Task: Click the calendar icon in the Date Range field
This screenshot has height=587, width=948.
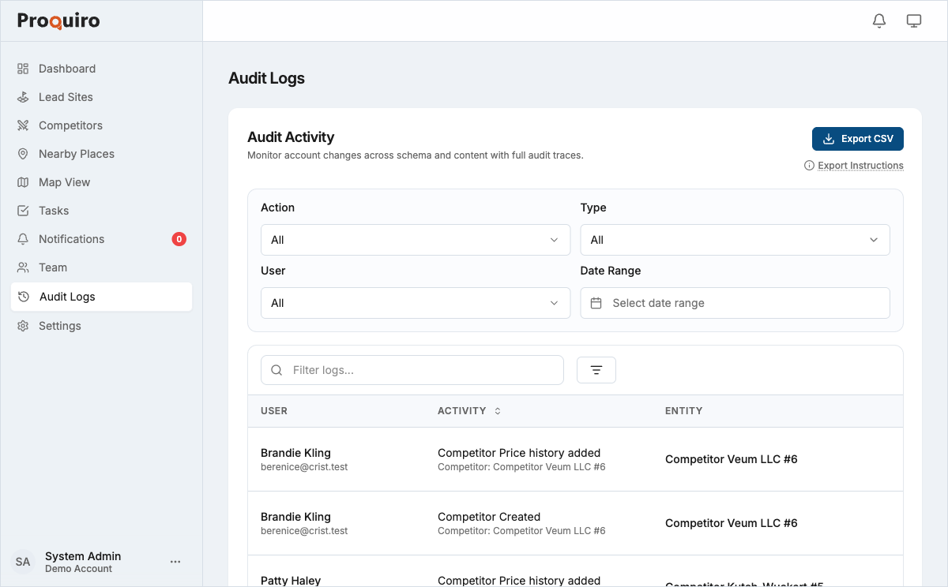Action: [596, 302]
